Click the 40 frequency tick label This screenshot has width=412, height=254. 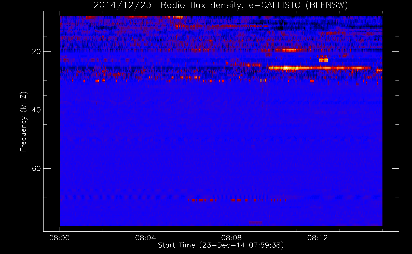point(36,110)
